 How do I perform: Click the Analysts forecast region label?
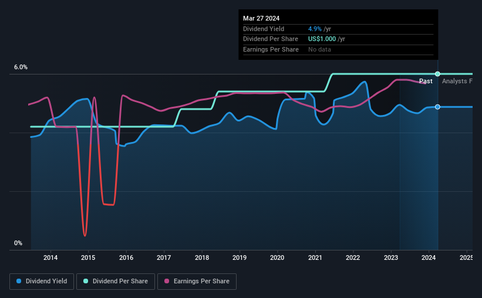click(457, 81)
